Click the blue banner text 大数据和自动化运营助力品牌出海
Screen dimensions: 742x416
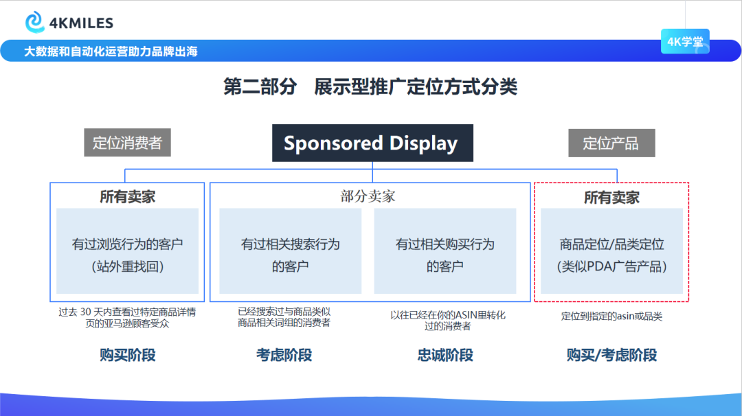[x=111, y=51]
